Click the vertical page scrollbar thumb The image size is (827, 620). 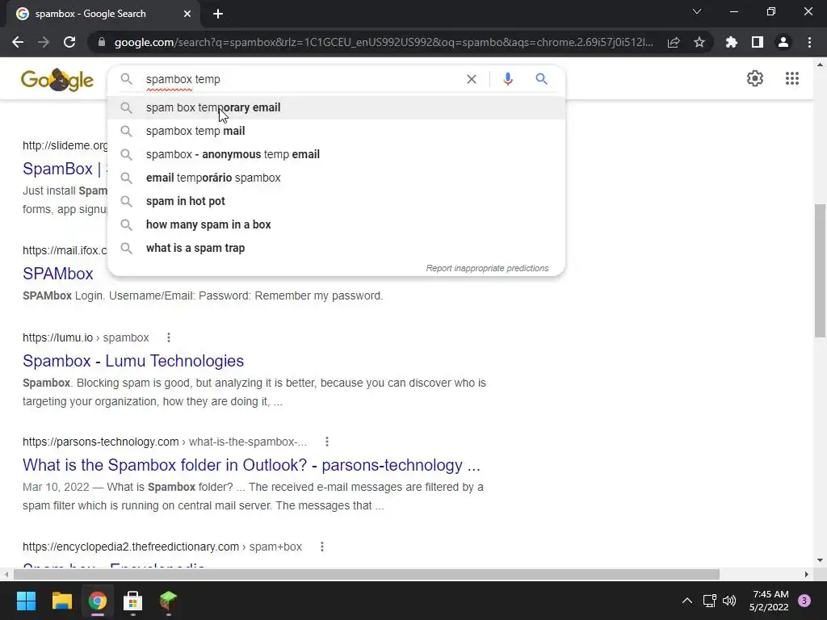(x=820, y=270)
